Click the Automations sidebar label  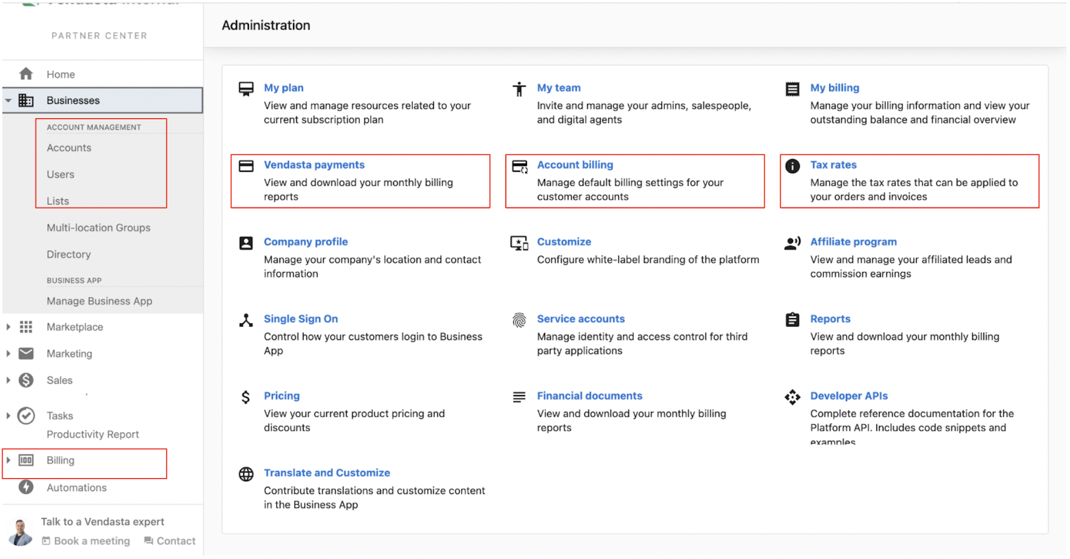(77, 489)
